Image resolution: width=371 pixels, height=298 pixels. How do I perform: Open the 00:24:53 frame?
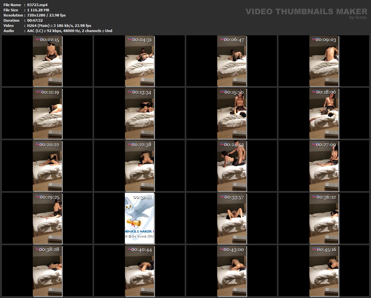pos(232,166)
